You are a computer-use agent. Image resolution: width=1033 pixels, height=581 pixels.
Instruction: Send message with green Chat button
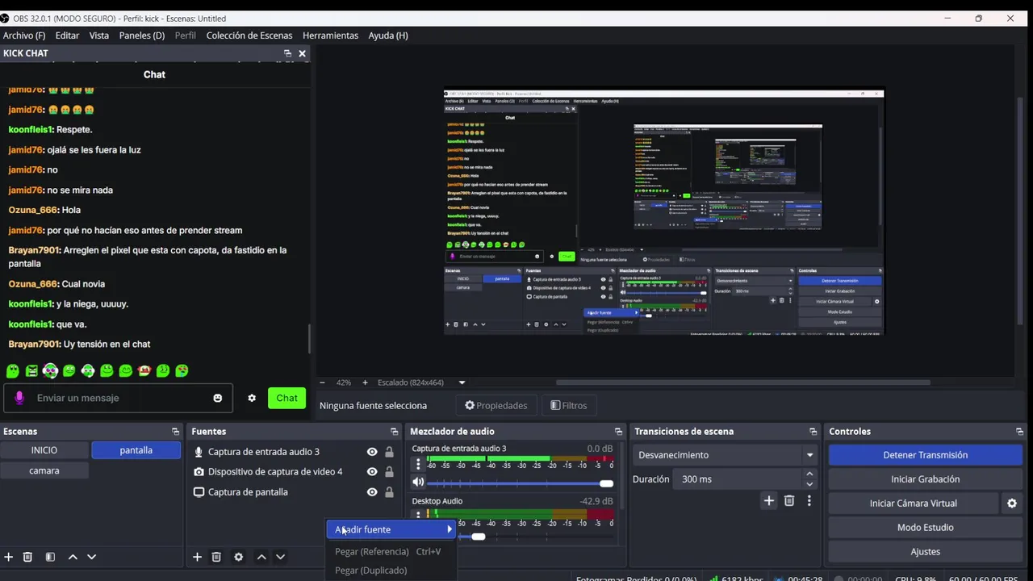click(286, 398)
